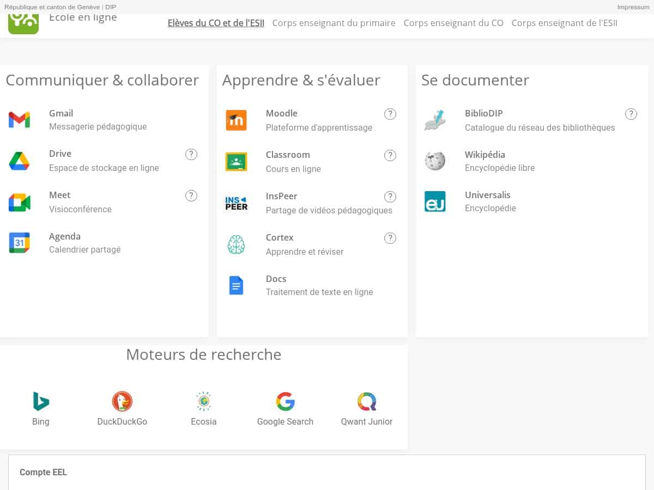
Task: Click the Google G logo icon
Action: [285, 402]
